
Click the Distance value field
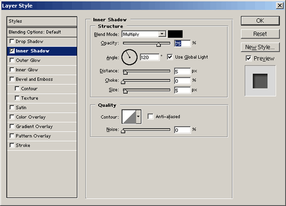coord(183,71)
